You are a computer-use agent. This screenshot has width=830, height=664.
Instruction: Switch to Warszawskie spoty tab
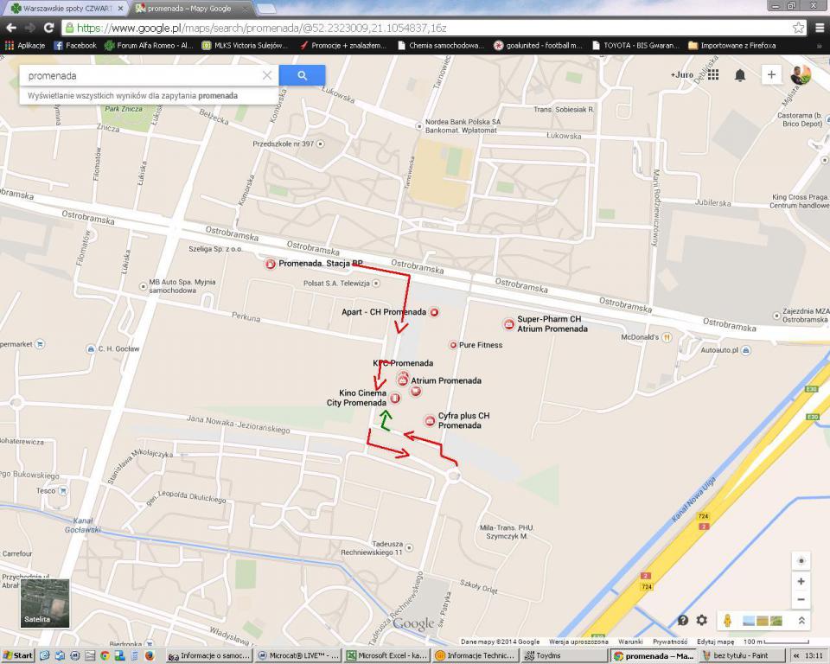point(67,9)
